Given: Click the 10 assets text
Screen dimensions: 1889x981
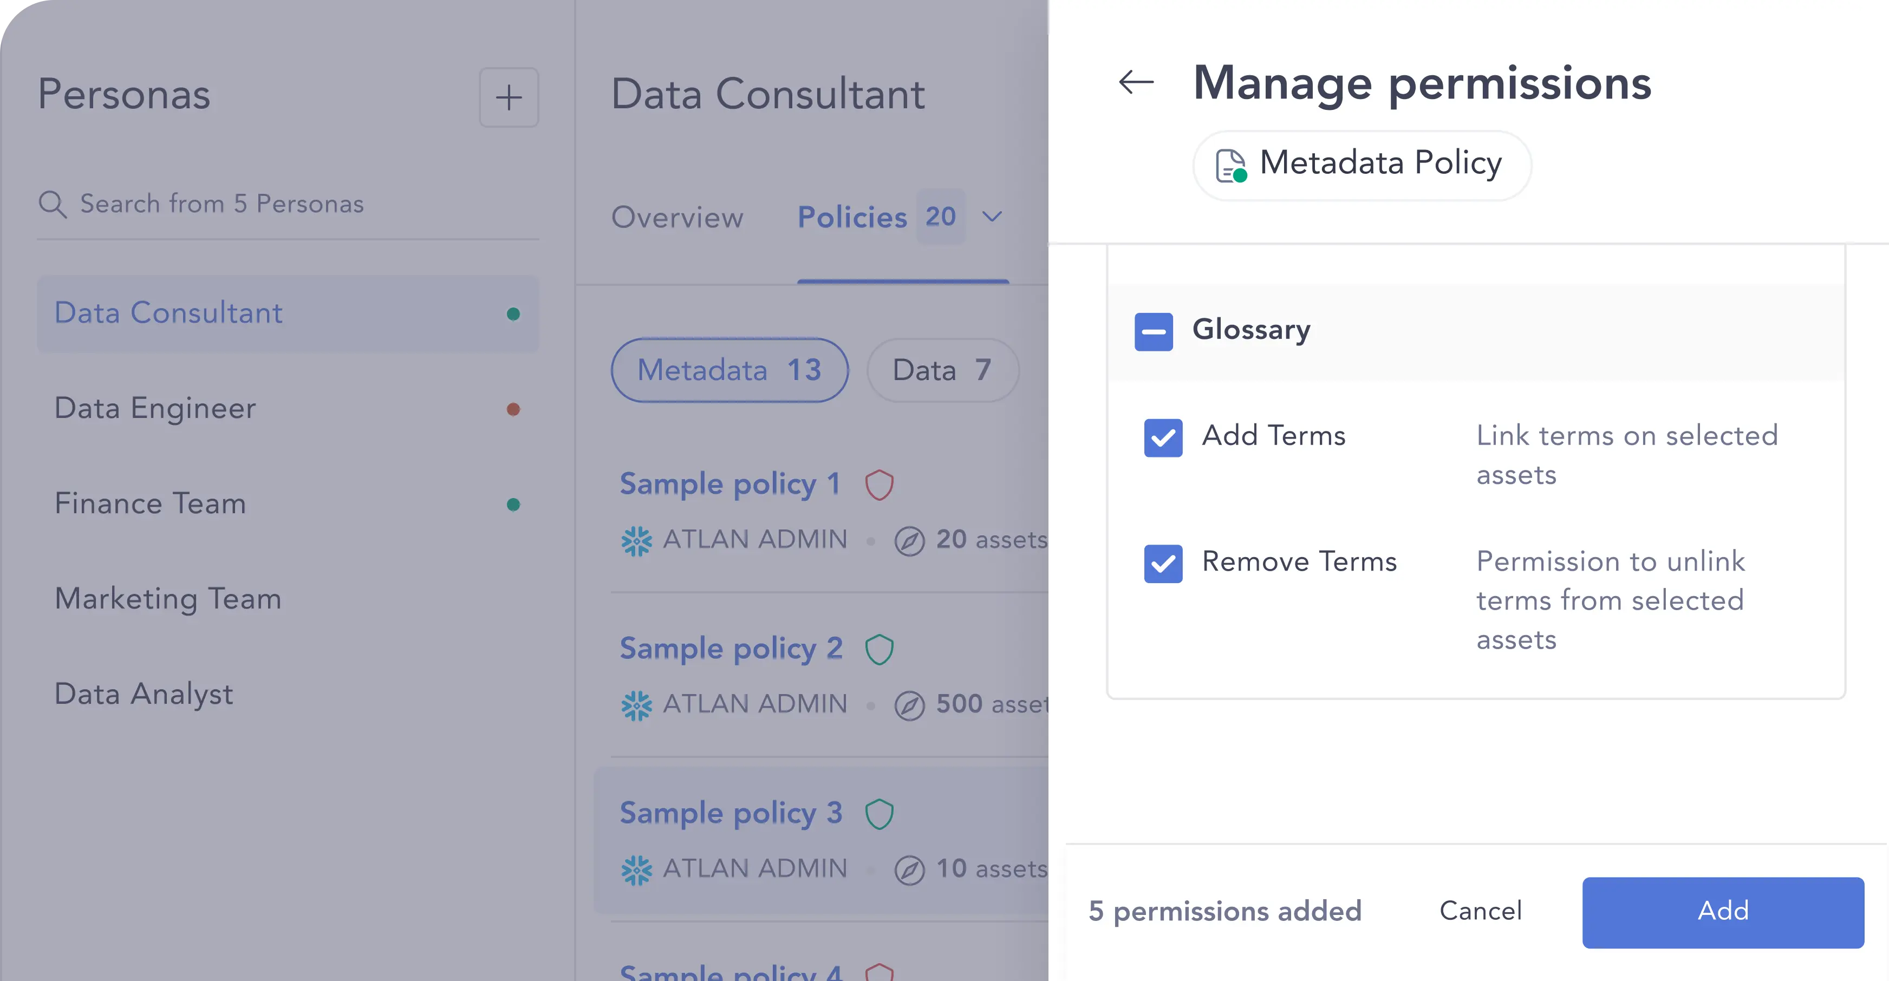Looking at the screenshot, I should [x=992, y=869].
